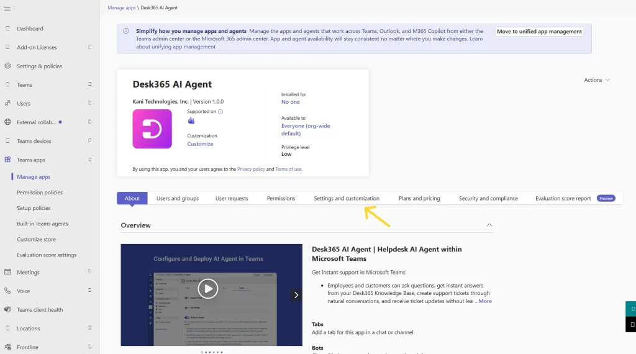Click the Desk365 pink app logo
Image resolution: width=636 pixels, height=354 pixels.
tap(152, 129)
